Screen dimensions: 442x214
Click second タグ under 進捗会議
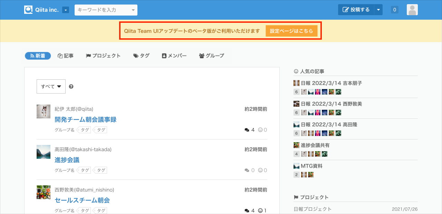point(100,171)
